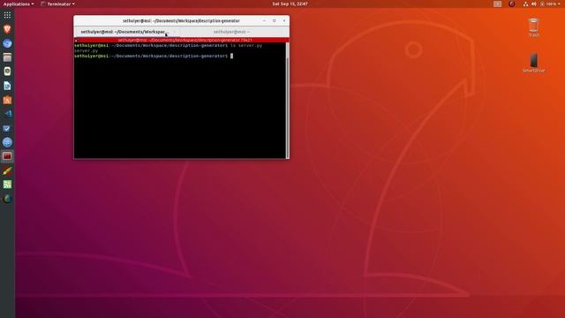565x318 pixels.
Task: Open the globe icon at dock bottom
Action: point(7,199)
